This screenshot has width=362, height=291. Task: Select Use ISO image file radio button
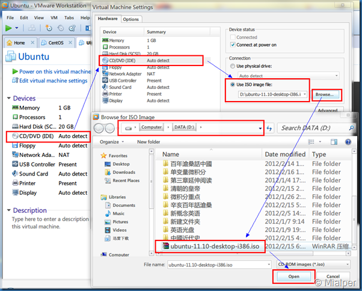pos(233,85)
